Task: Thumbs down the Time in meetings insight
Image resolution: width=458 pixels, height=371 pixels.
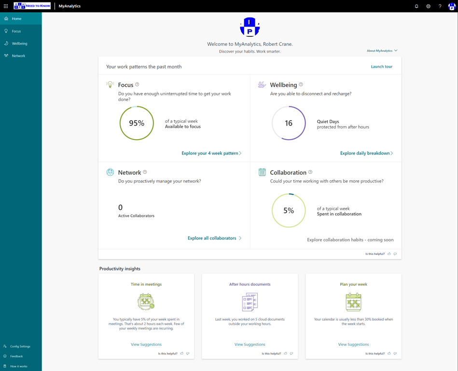Action: pos(188,354)
